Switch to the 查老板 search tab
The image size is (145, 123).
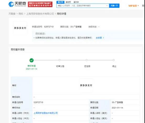(68, 2)
